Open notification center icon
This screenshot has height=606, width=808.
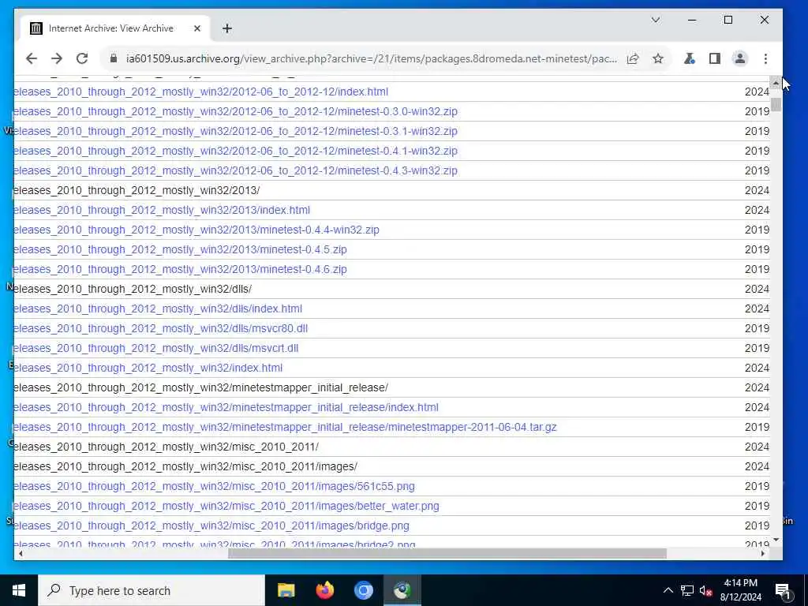(x=783, y=590)
